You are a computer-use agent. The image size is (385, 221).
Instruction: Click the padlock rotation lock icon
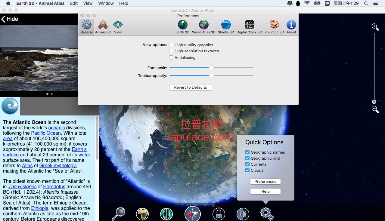click(x=219, y=214)
